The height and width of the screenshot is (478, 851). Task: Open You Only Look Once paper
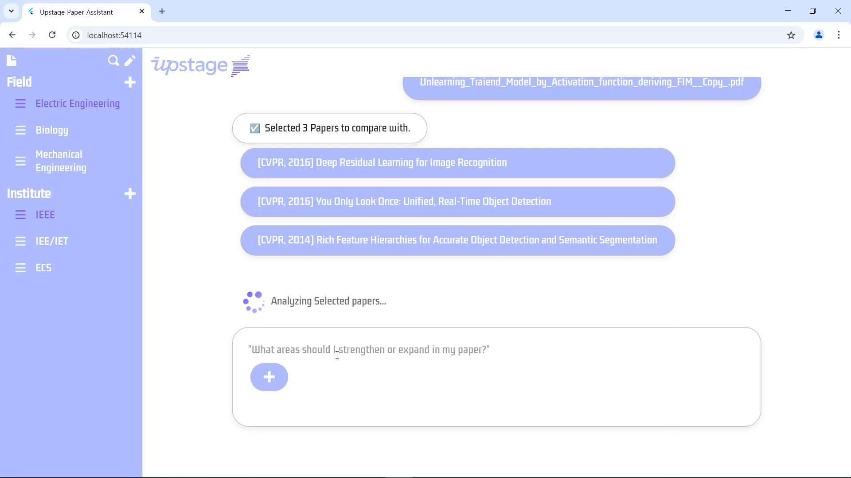pos(457,202)
